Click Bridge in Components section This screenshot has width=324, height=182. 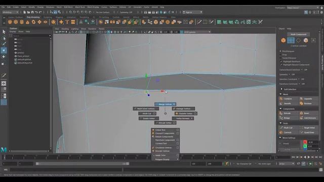click(289, 118)
